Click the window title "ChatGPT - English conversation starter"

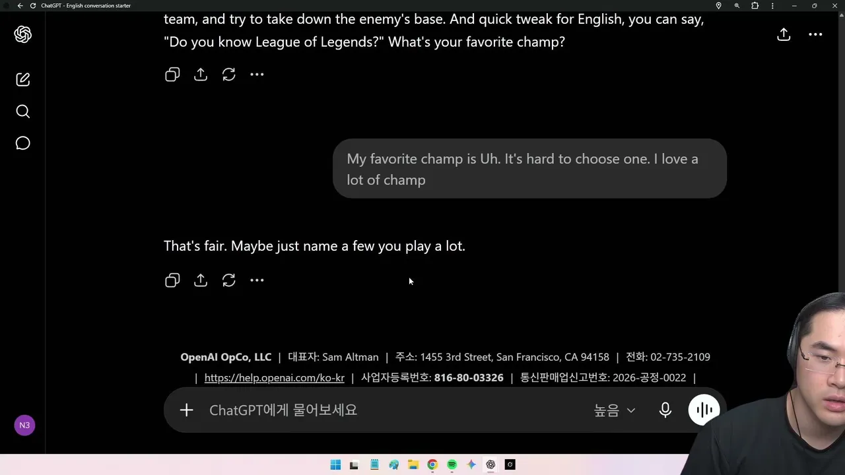point(86,5)
